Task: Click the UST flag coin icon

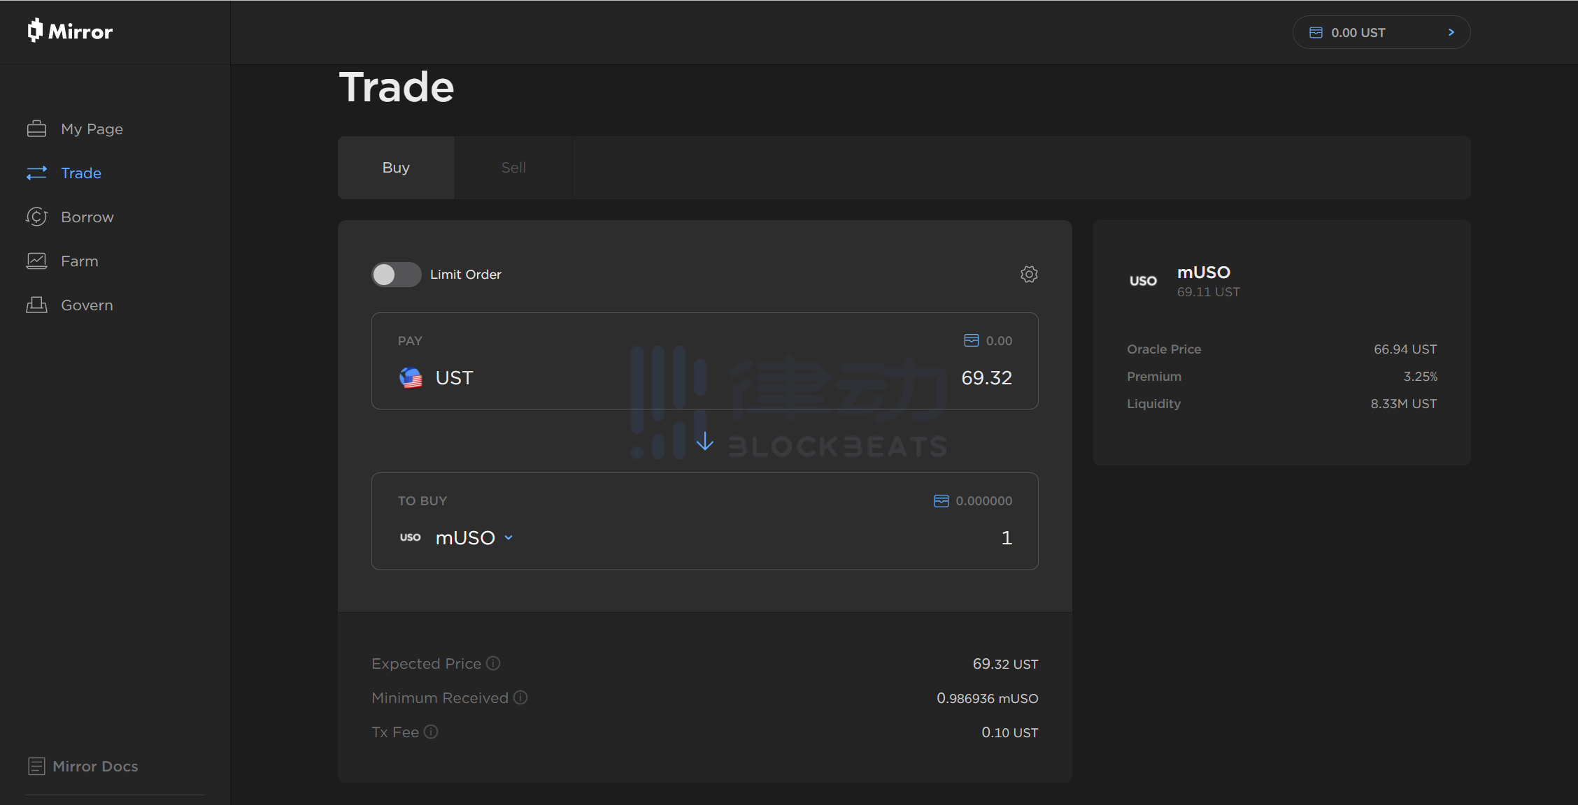Action: click(x=411, y=377)
